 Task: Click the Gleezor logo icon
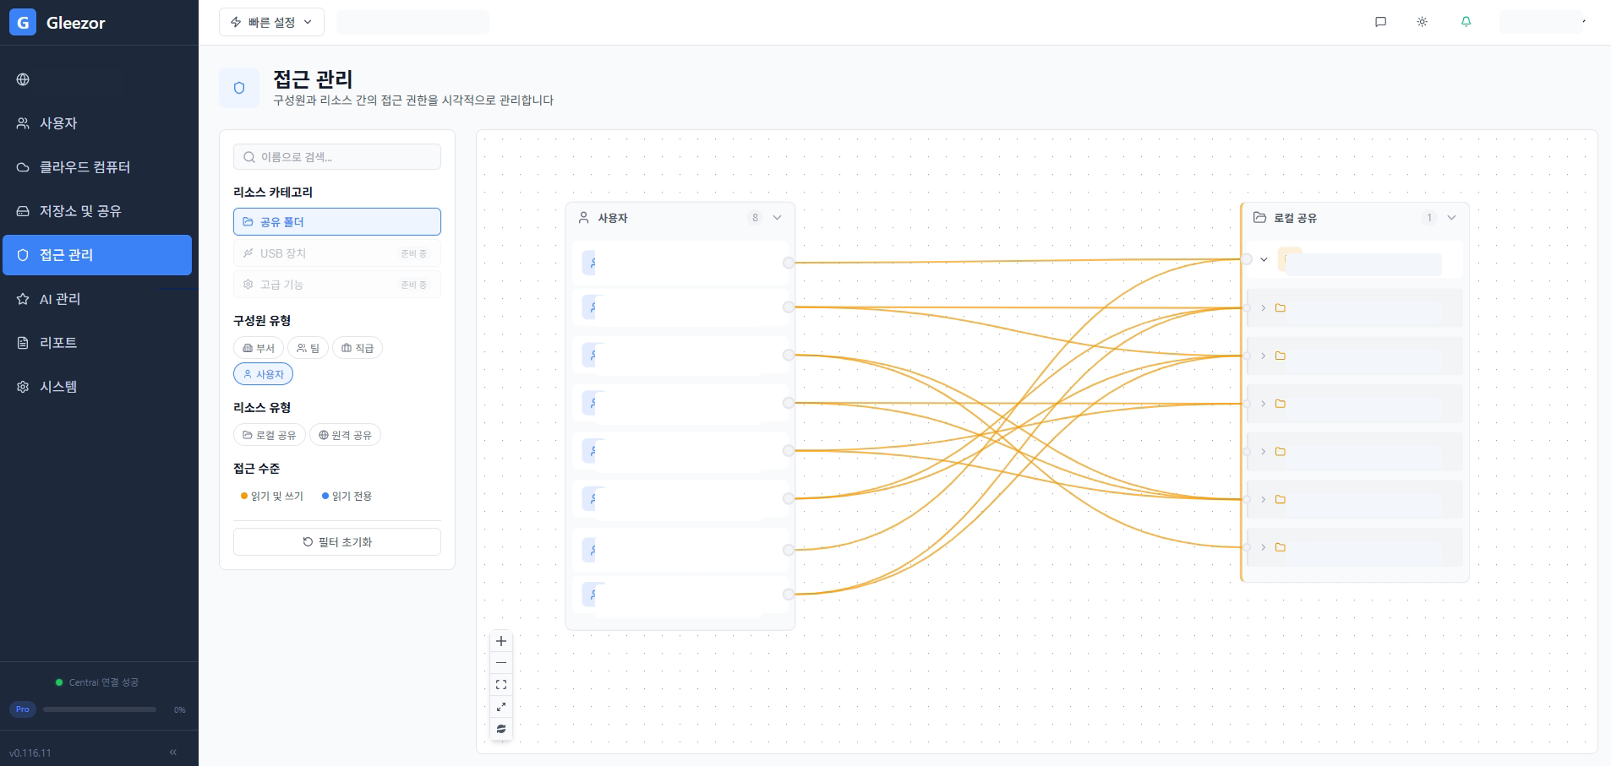click(x=23, y=23)
